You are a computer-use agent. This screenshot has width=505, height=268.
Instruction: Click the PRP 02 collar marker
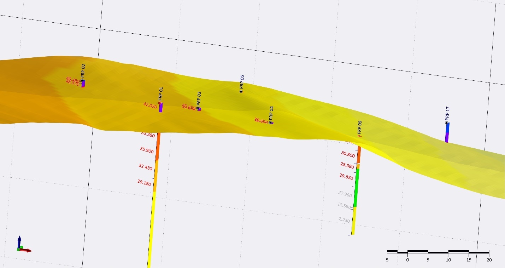(82, 80)
